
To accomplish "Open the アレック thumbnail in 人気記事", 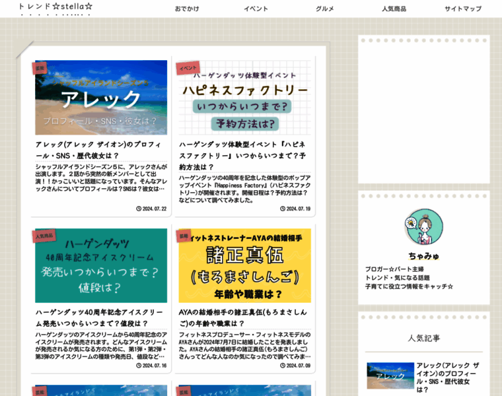I will click(390, 376).
